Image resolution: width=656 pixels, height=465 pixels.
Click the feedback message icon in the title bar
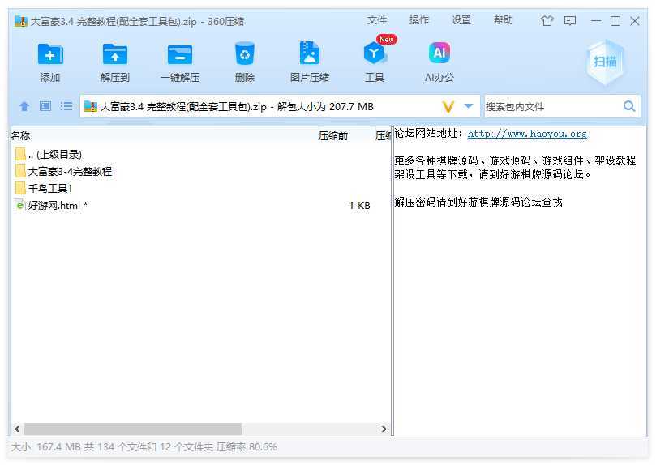[x=570, y=21]
